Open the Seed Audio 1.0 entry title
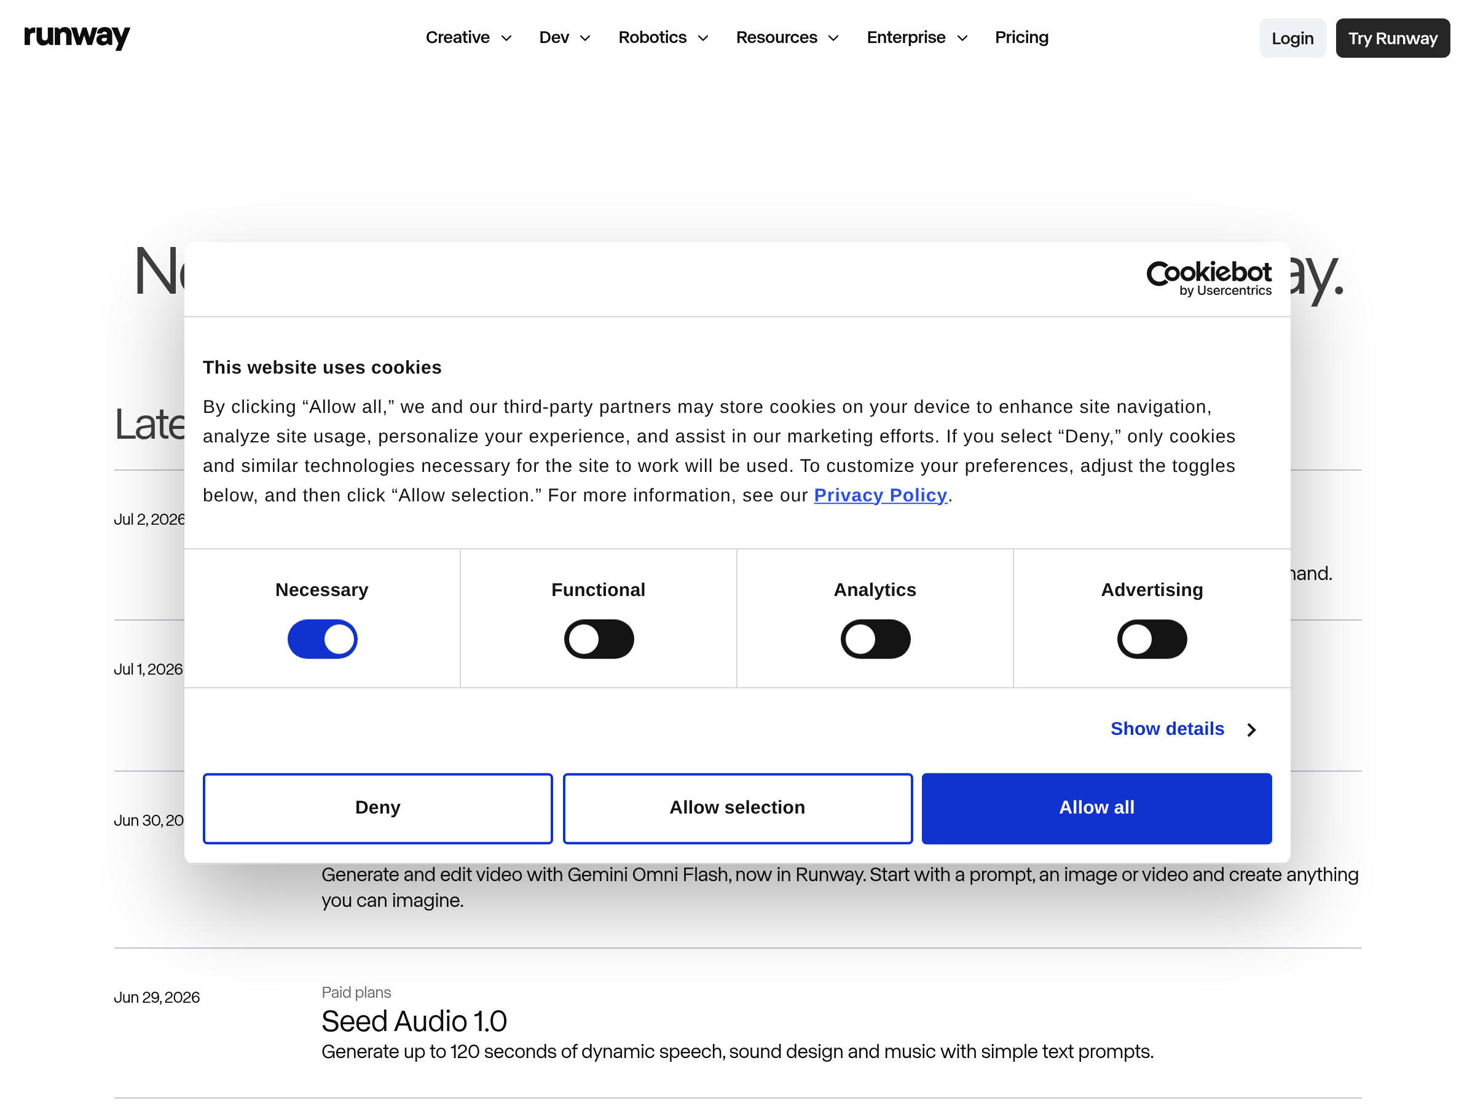This screenshot has width=1475, height=1106. pos(414,1021)
